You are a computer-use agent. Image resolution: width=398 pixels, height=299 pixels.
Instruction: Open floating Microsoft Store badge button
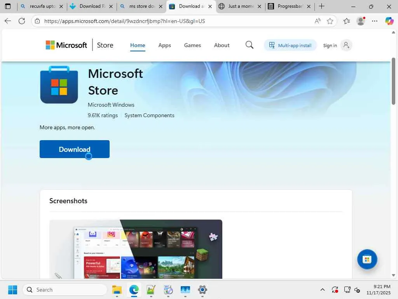(367, 259)
